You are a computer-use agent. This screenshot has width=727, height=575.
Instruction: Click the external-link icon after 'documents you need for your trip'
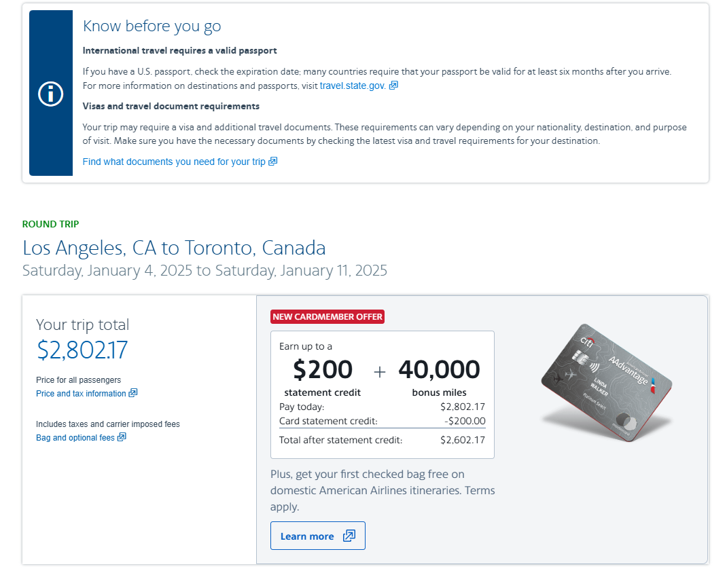pos(273,162)
